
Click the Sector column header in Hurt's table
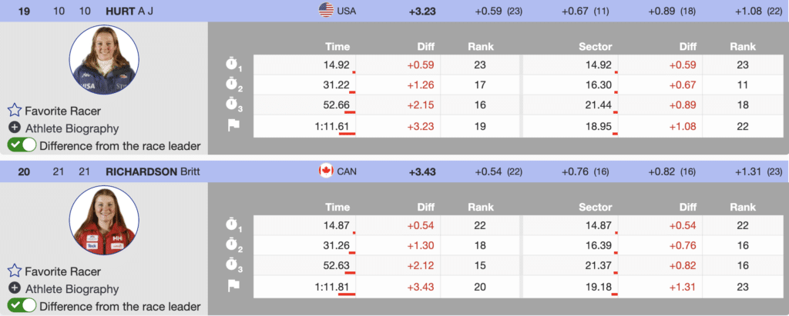(595, 46)
